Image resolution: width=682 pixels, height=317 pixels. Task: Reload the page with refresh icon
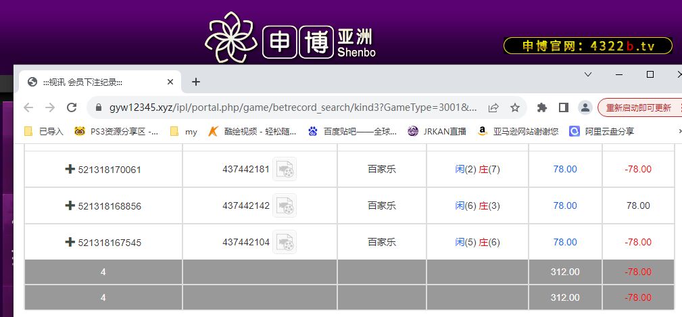pyautogui.click(x=72, y=107)
